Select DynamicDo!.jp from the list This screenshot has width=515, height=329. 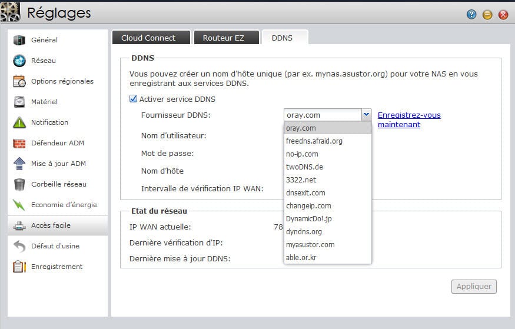click(327, 219)
